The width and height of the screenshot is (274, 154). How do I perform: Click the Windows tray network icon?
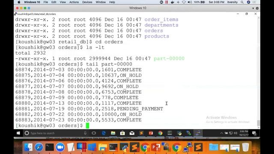[231, 133]
